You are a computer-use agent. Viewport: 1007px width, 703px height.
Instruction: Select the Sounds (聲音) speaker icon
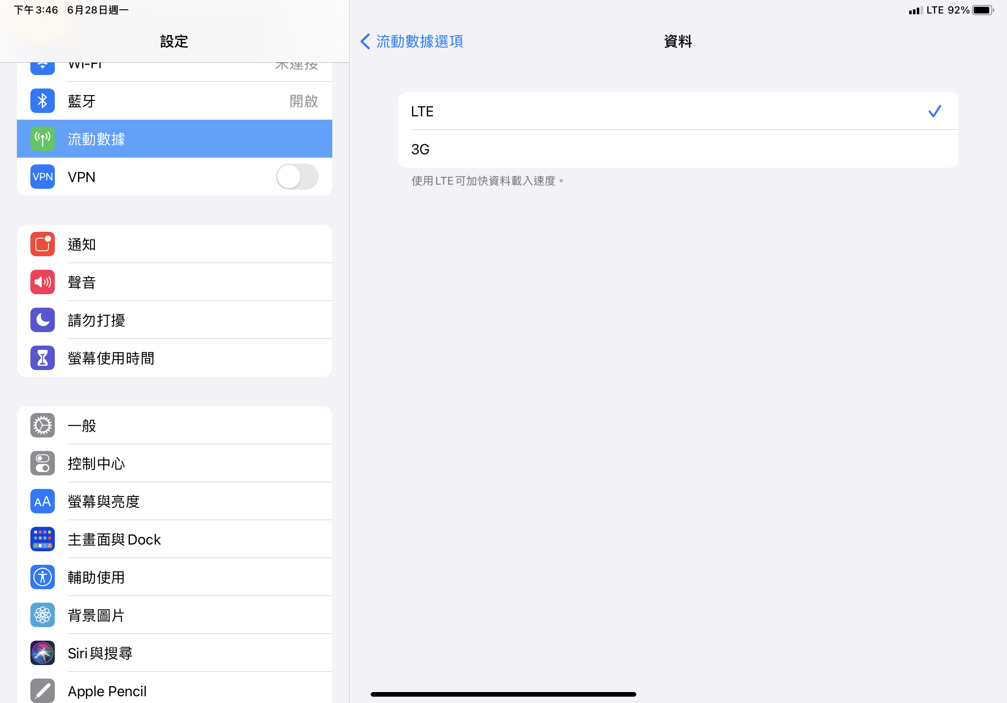click(x=43, y=282)
